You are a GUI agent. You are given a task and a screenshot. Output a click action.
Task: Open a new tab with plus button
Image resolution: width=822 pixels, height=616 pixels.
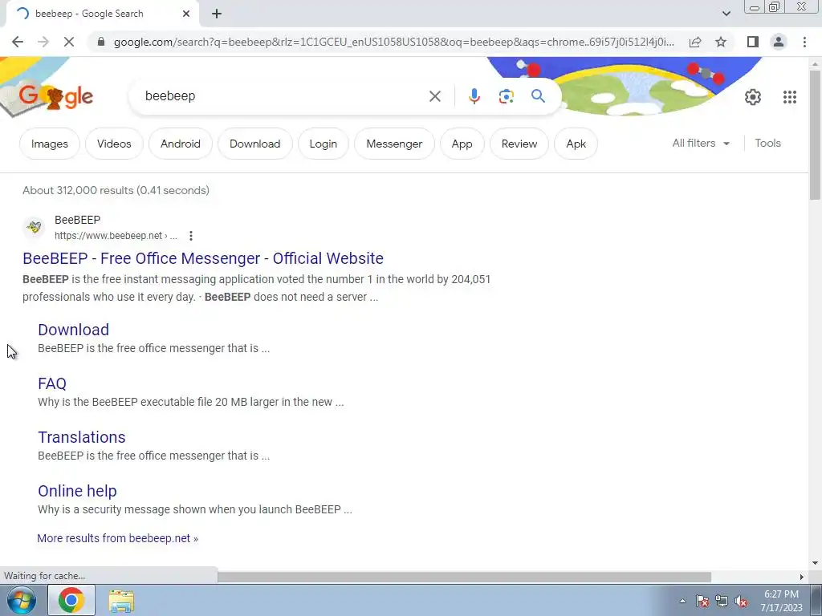tap(217, 14)
